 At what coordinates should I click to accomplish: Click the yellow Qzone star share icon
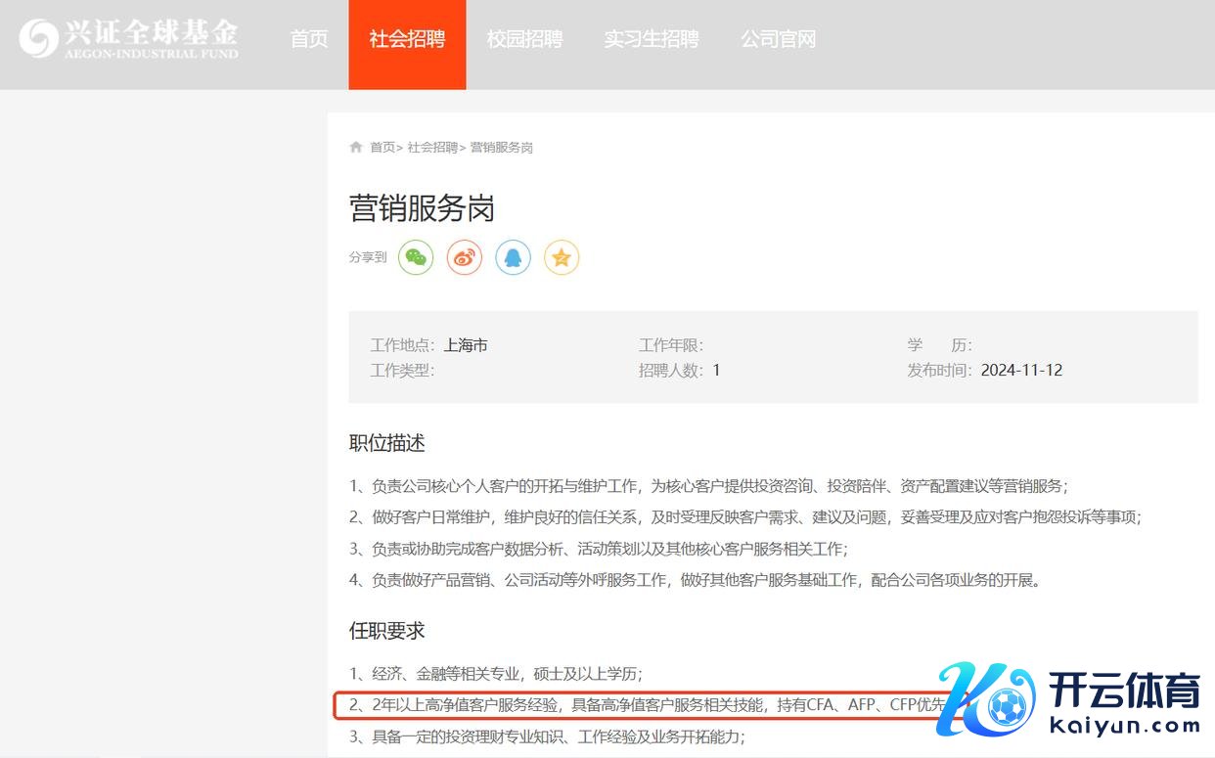[x=562, y=257]
